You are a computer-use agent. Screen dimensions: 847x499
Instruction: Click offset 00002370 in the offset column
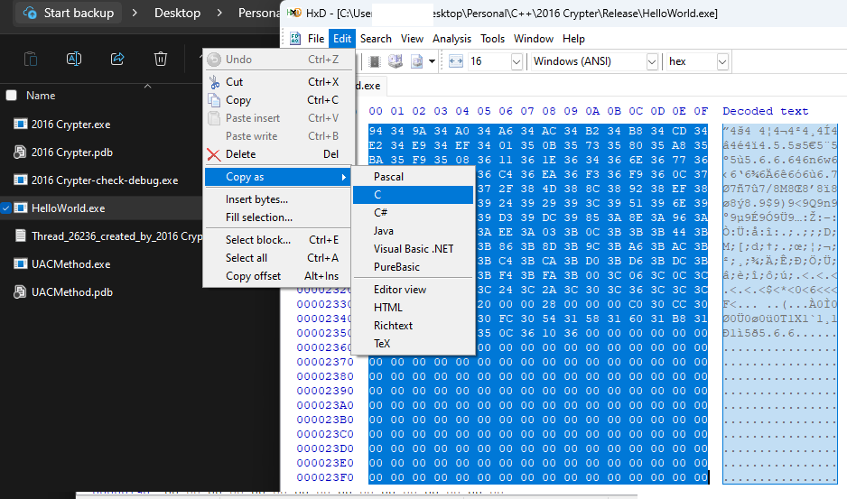pos(325,362)
